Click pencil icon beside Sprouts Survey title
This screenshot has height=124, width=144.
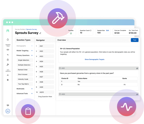click(40, 33)
